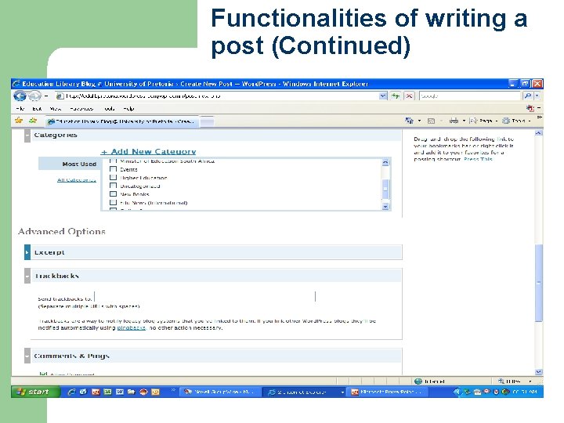Open the Tools menu in the menu bar
Image resolution: width=564 pixels, height=423 pixels.
[x=110, y=108]
